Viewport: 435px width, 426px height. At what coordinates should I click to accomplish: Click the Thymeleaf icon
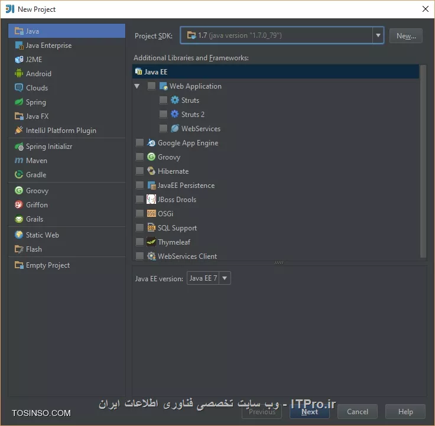[x=151, y=242]
